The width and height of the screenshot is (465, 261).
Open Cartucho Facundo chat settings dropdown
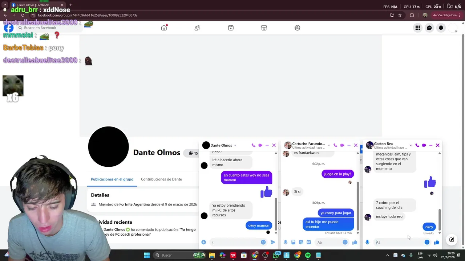tap(329, 145)
